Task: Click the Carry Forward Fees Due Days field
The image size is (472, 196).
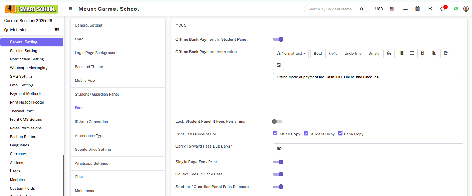Action: click(x=368, y=149)
